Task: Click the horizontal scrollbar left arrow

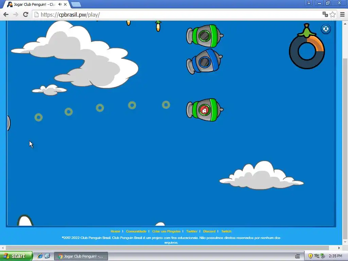Action: [x=3, y=248]
